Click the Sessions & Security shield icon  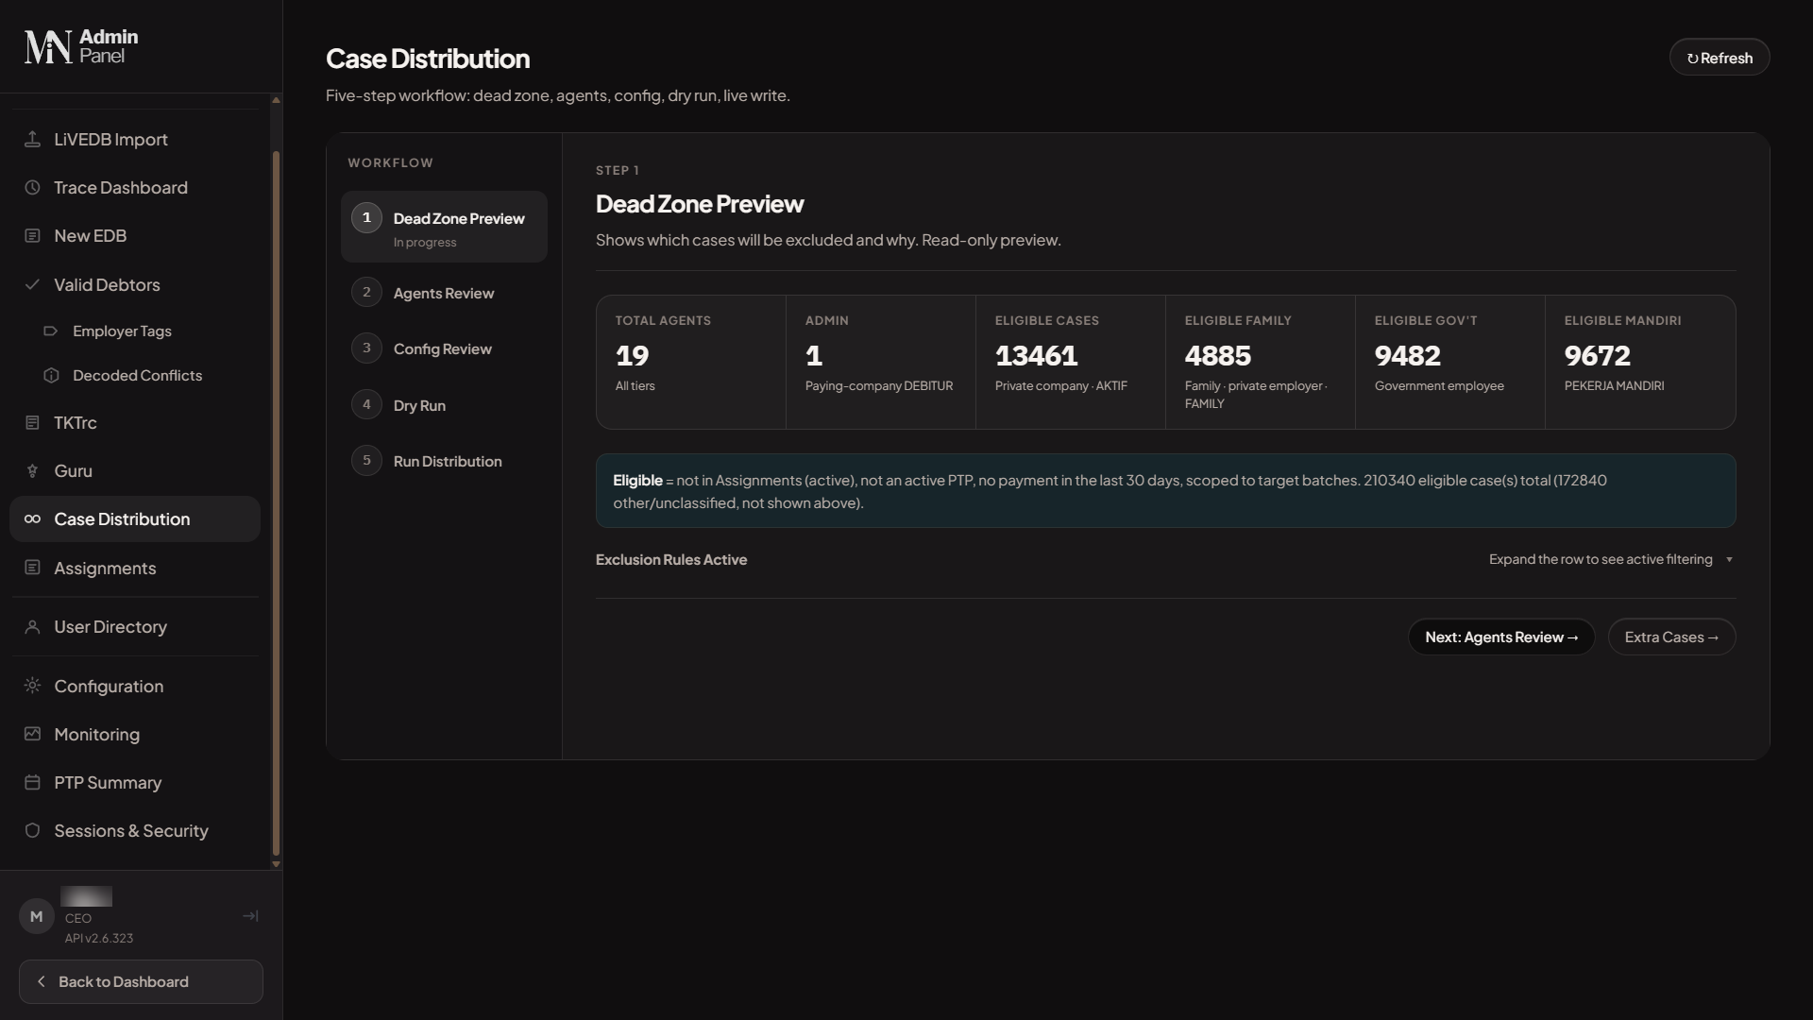pos(32,830)
